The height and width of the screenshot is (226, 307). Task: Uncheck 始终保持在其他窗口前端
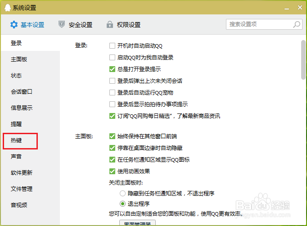click(x=112, y=136)
